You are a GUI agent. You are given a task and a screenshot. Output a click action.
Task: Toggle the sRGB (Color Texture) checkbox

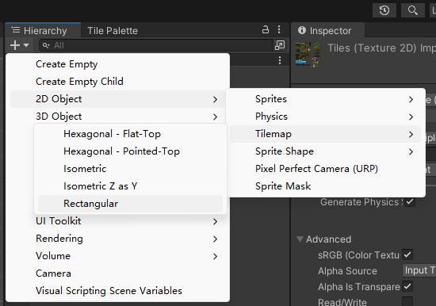click(407, 254)
